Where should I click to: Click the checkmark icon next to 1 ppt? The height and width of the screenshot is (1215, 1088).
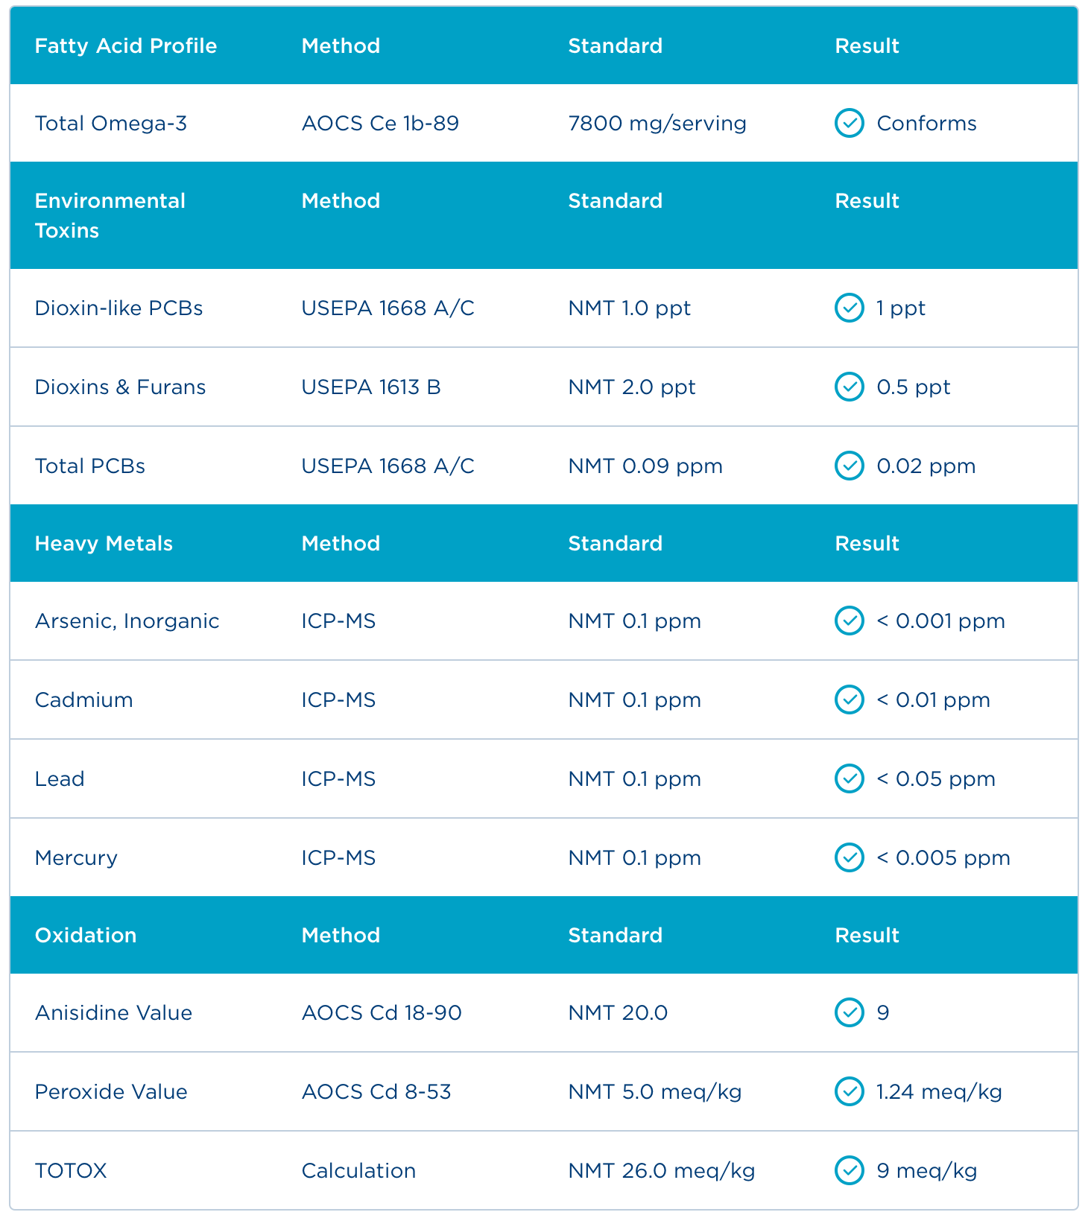(x=849, y=308)
